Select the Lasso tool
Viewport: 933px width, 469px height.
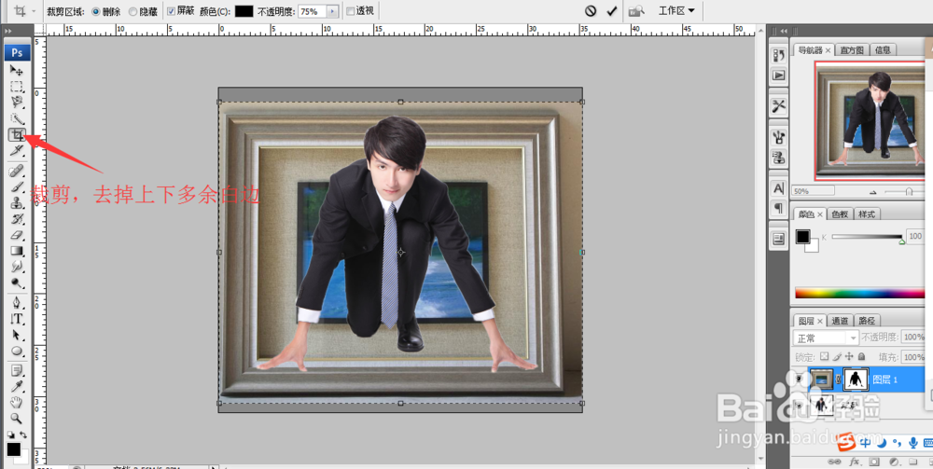coord(17,103)
